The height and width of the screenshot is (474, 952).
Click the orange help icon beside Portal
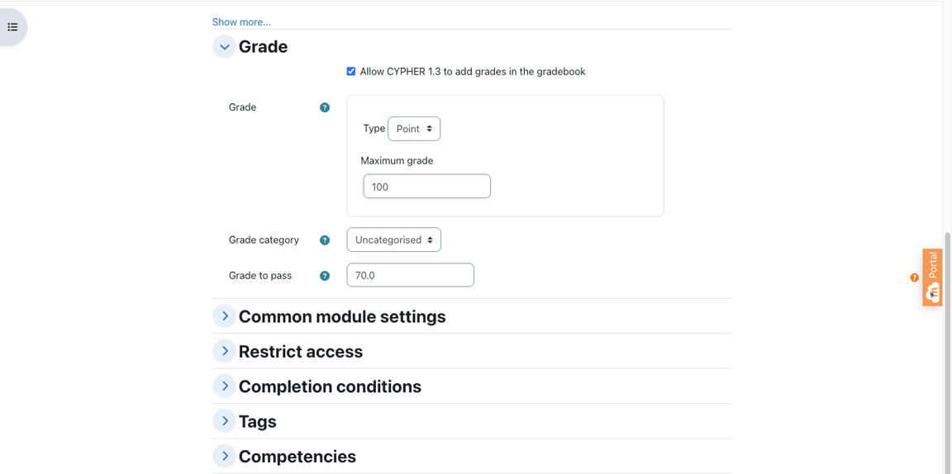pyautogui.click(x=914, y=277)
